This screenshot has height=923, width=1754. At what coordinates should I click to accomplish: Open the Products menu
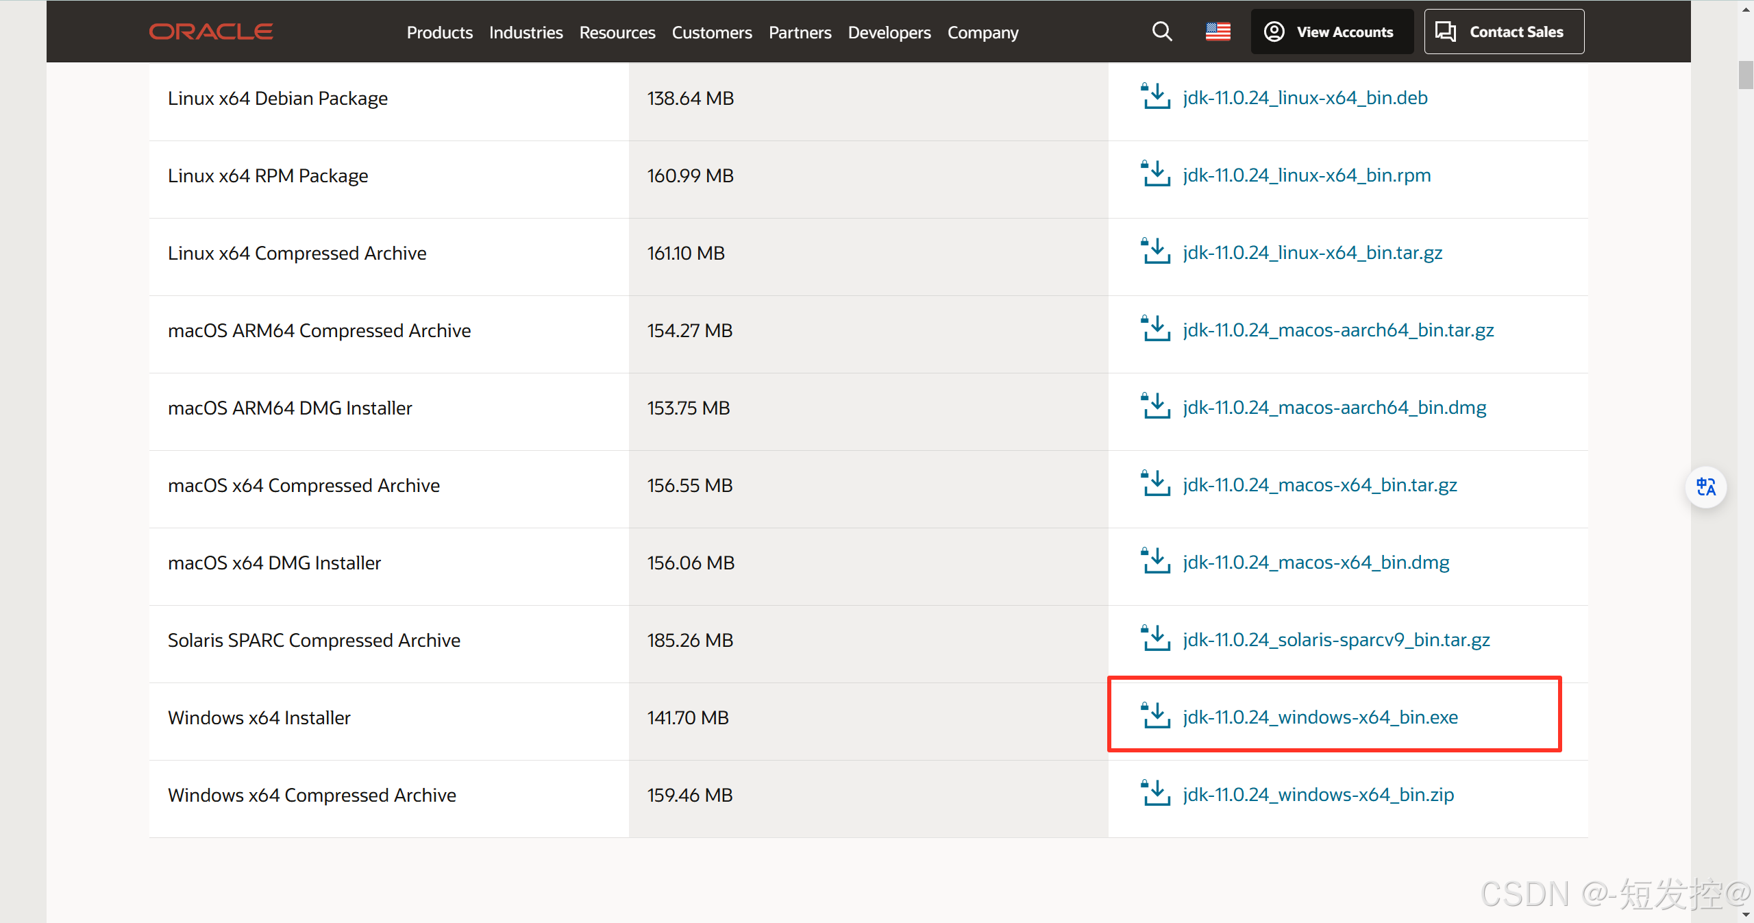pyautogui.click(x=439, y=32)
